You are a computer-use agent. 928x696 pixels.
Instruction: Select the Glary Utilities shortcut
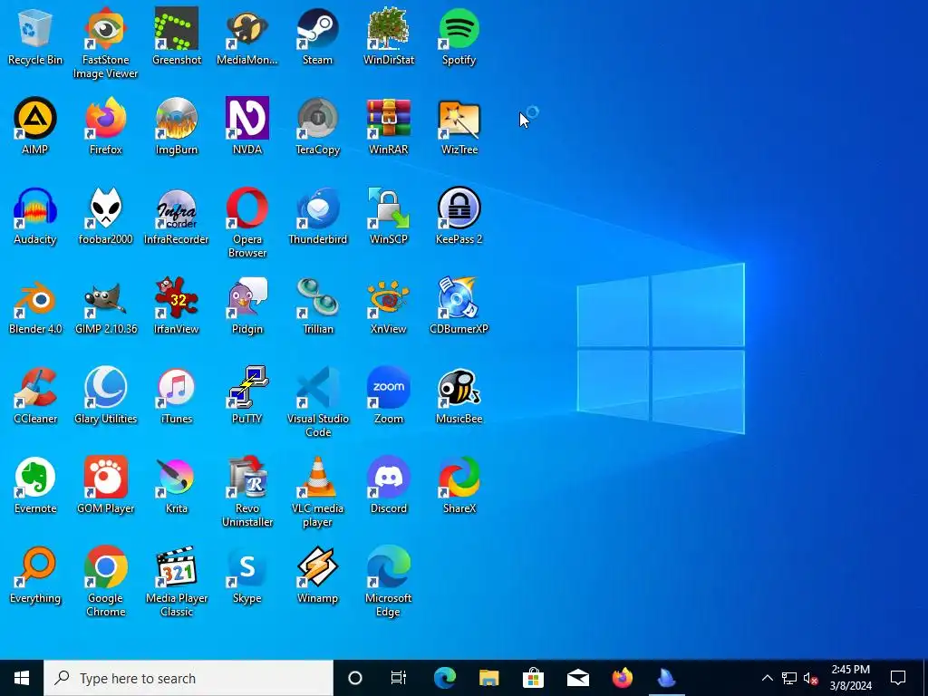click(x=105, y=387)
